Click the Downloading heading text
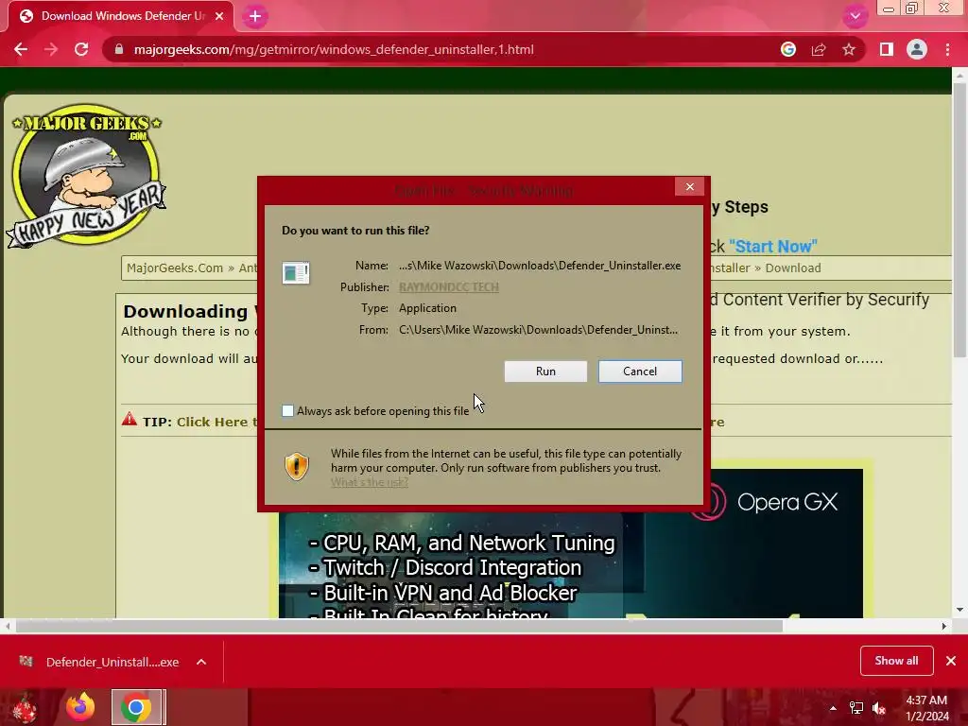968x726 pixels. pyautogui.click(x=185, y=311)
